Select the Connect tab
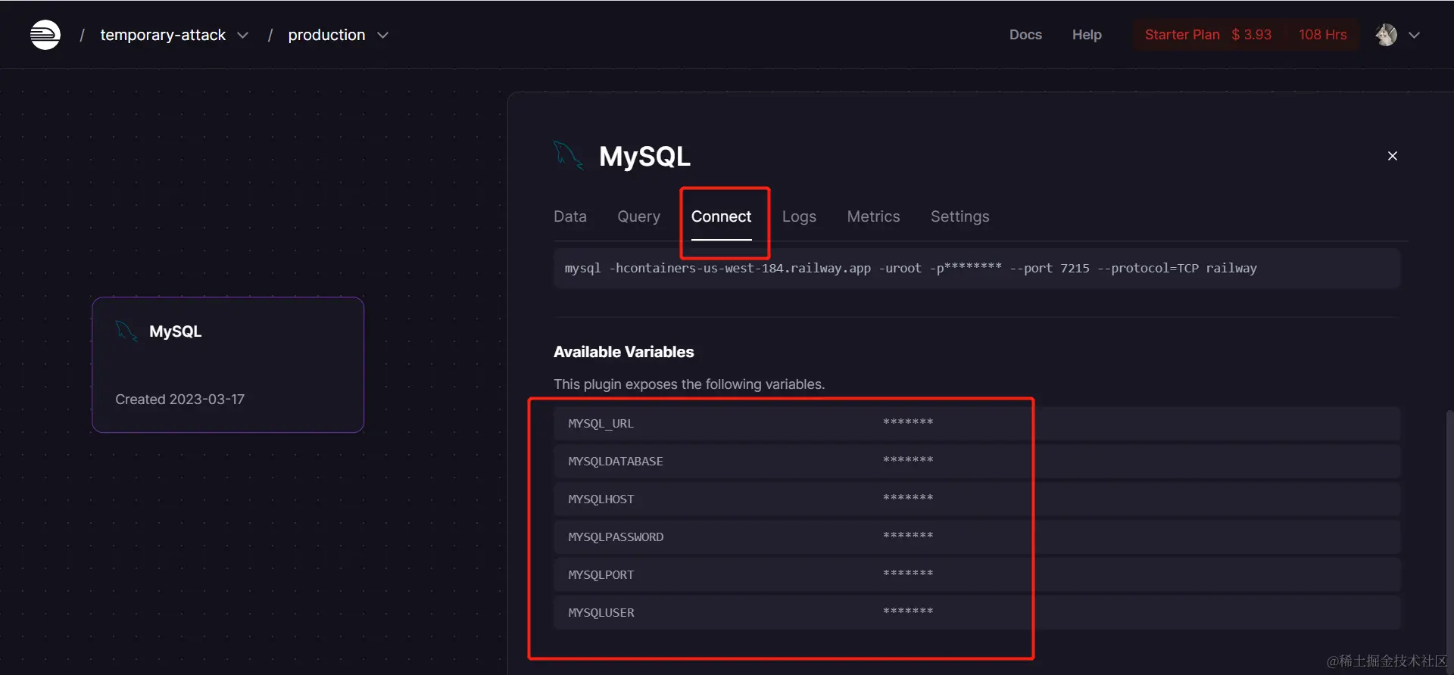The width and height of the screenshot is (1454, 675). [x=721, y=216]
